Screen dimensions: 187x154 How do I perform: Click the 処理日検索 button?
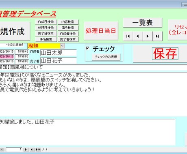[46, 28]
